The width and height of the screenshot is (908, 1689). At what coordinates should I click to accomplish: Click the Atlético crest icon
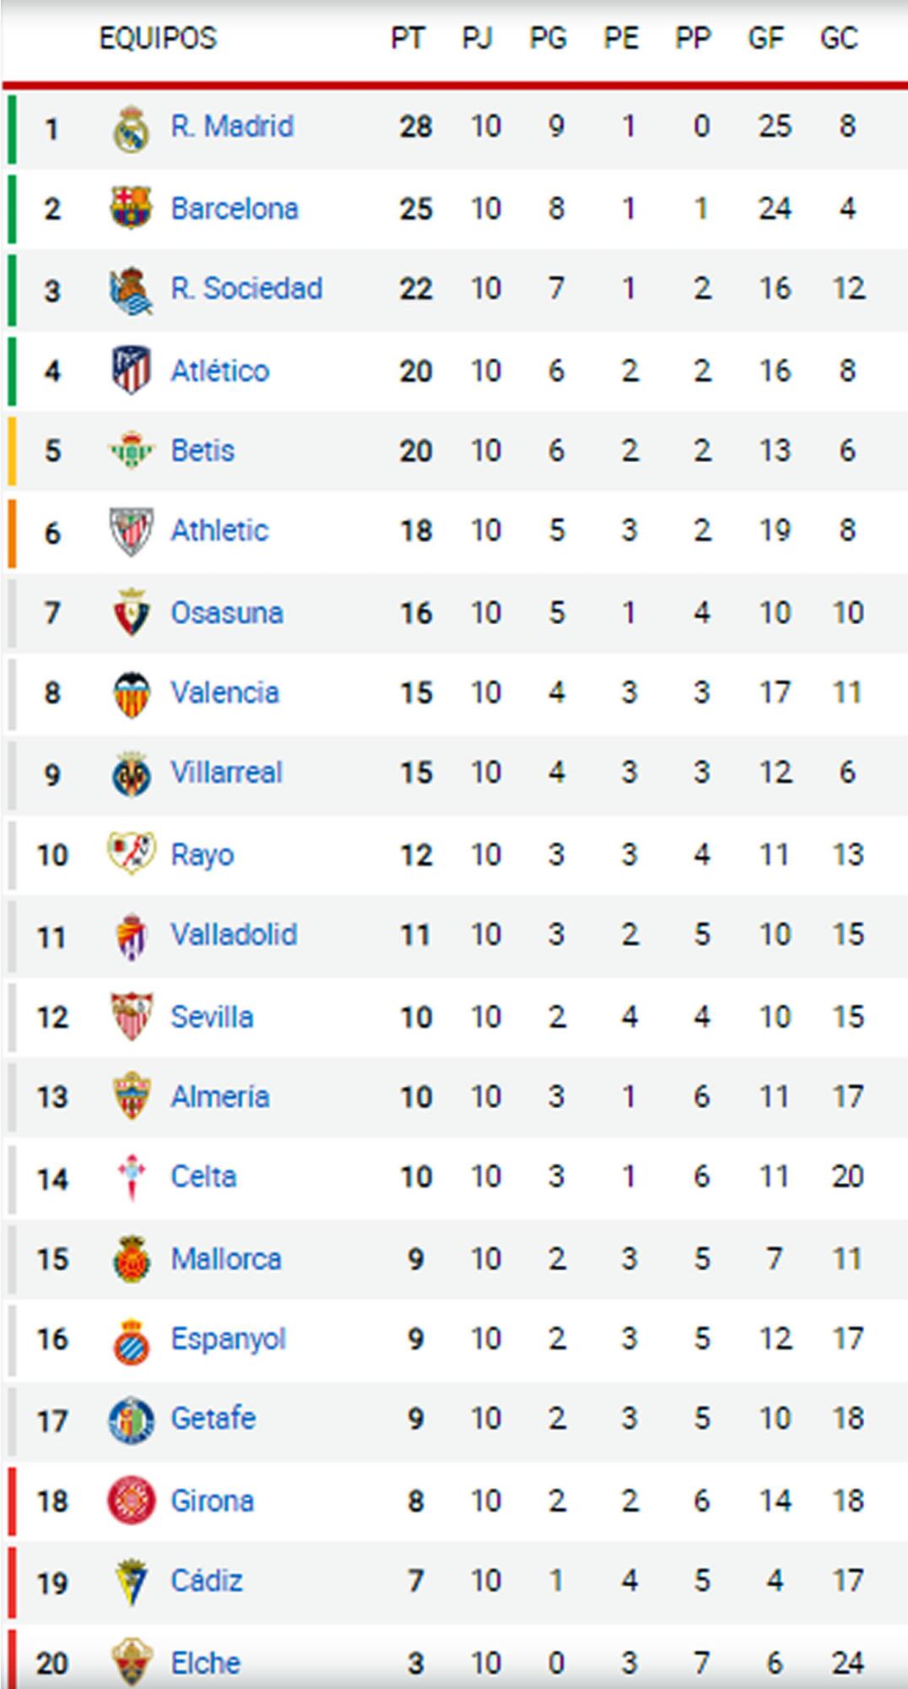point(131,370)
